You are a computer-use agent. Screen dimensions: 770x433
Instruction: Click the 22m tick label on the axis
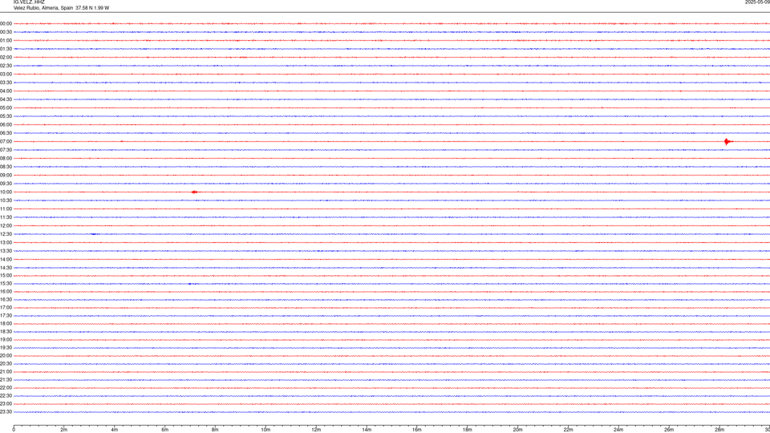568,430
